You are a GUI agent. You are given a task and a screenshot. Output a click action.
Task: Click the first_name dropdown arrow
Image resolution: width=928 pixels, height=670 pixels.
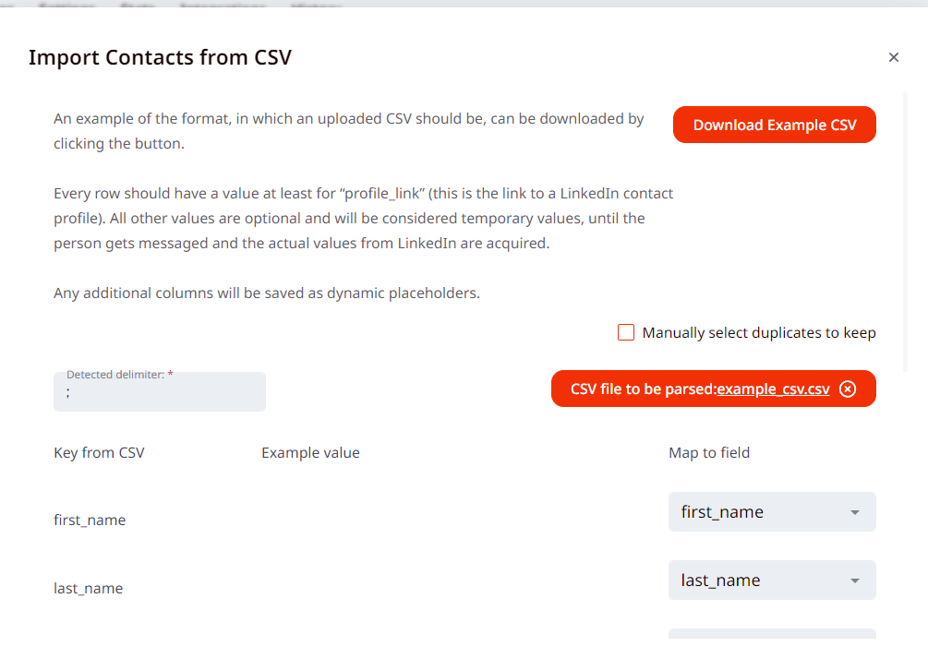tap(855, 512)
